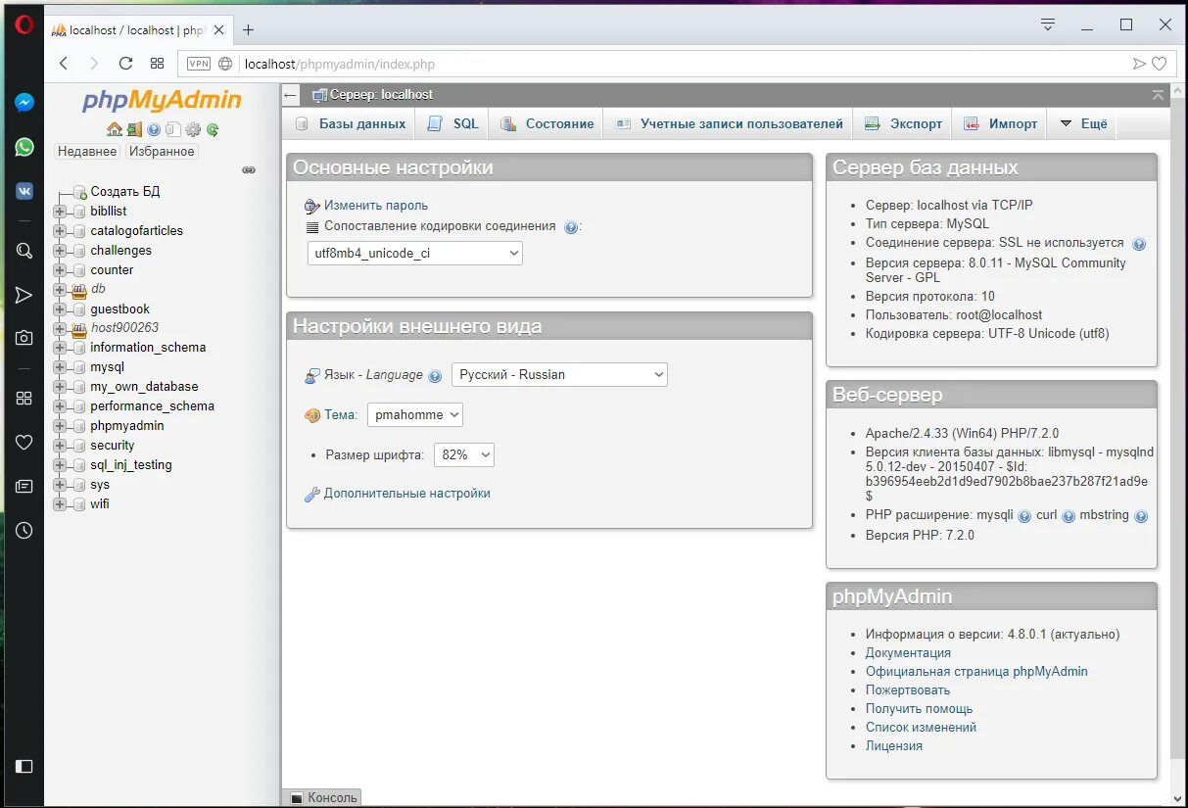
Task: Click help icon next to connection collation
Action: (x=571, y=226)
